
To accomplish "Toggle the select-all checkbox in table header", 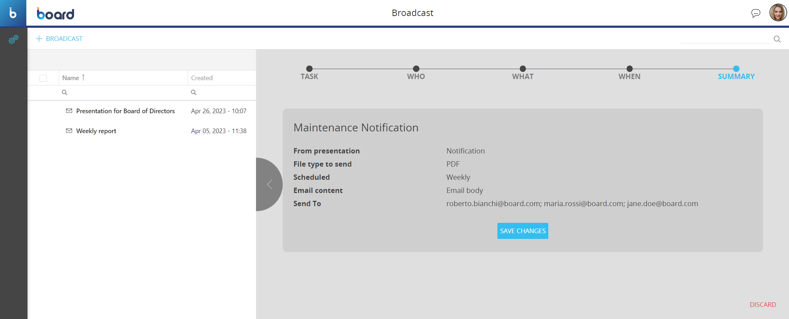I will click(43, 78).
